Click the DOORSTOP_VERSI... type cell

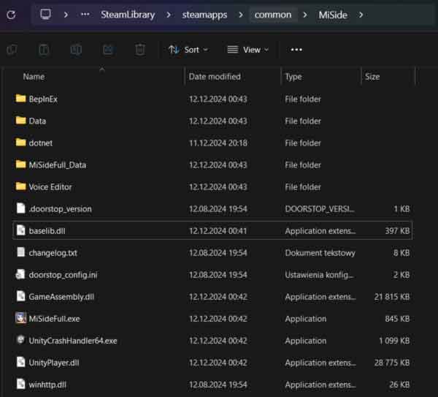pos(320,209)
